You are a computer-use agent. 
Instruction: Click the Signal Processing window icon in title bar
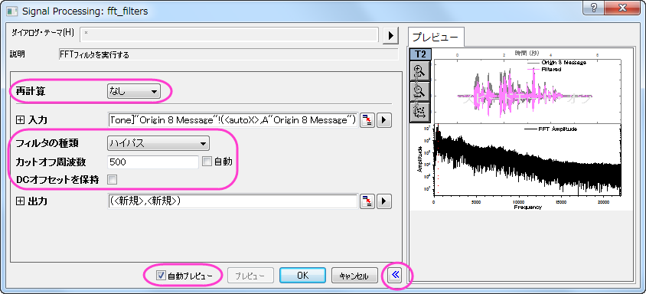tap(11, 11)
